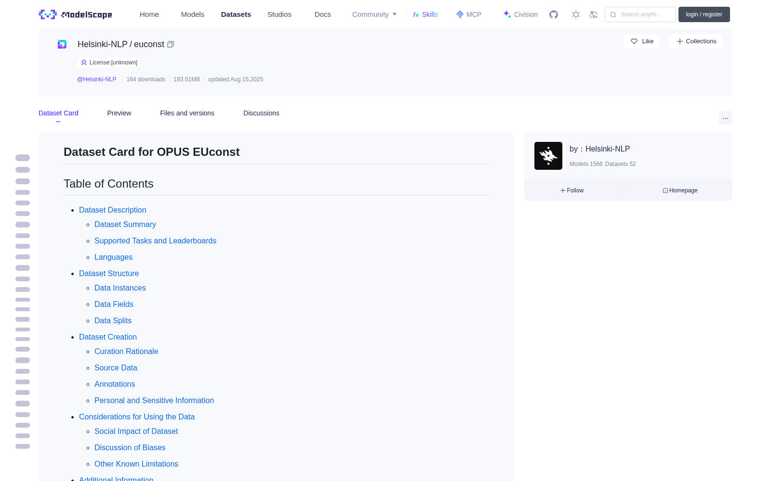Jump to Dataset Summary
The image size is (771, 481).
pyautogui.click(x=125, y=225)
